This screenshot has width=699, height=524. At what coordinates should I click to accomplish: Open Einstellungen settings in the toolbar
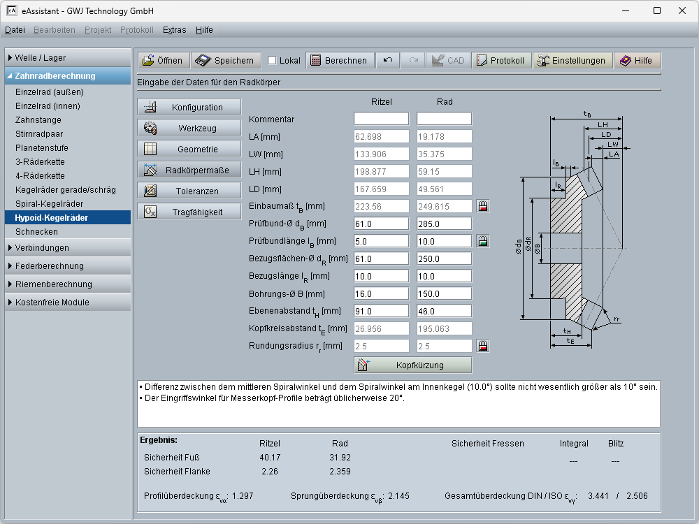coord(571,61)
